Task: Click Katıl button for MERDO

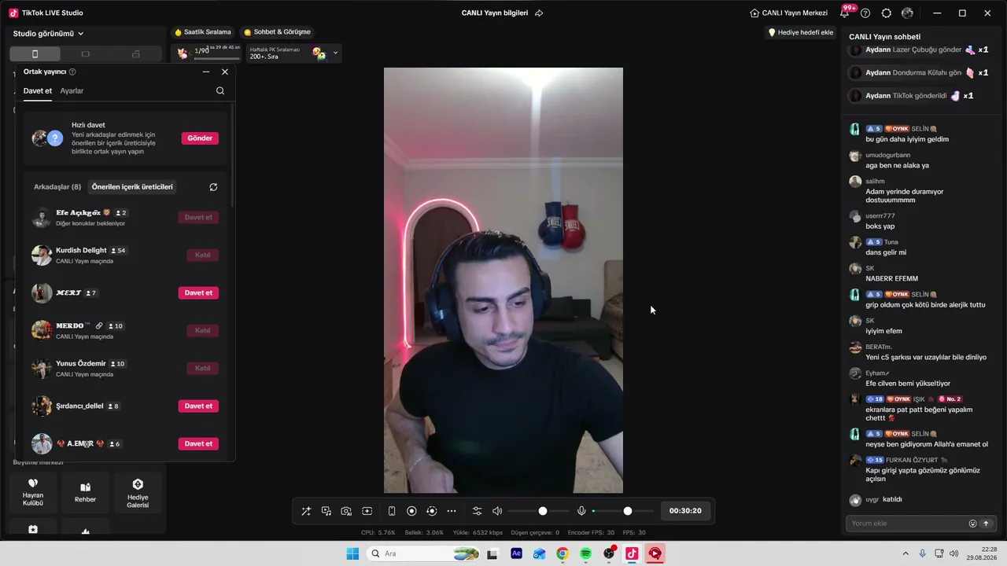Action: click(x=202, y=331)
